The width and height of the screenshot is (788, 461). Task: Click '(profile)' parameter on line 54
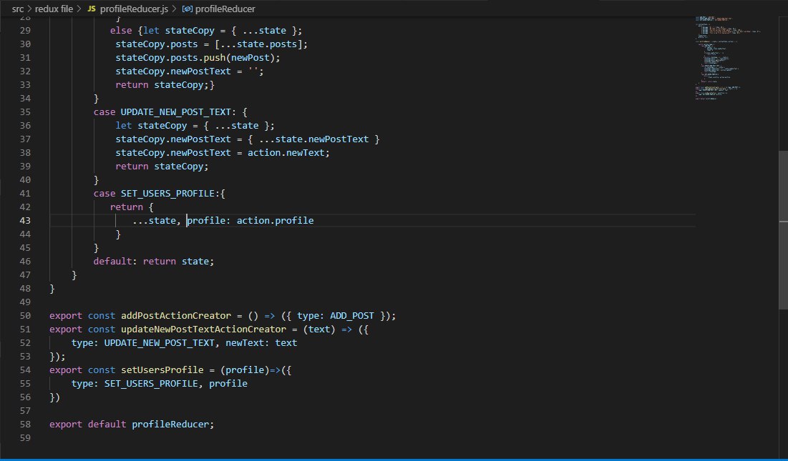coord(245,370)
